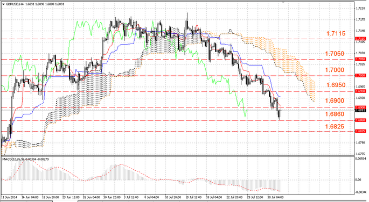
Task: Click the orange 1.6900 level text label
Action: click(335, 100)
